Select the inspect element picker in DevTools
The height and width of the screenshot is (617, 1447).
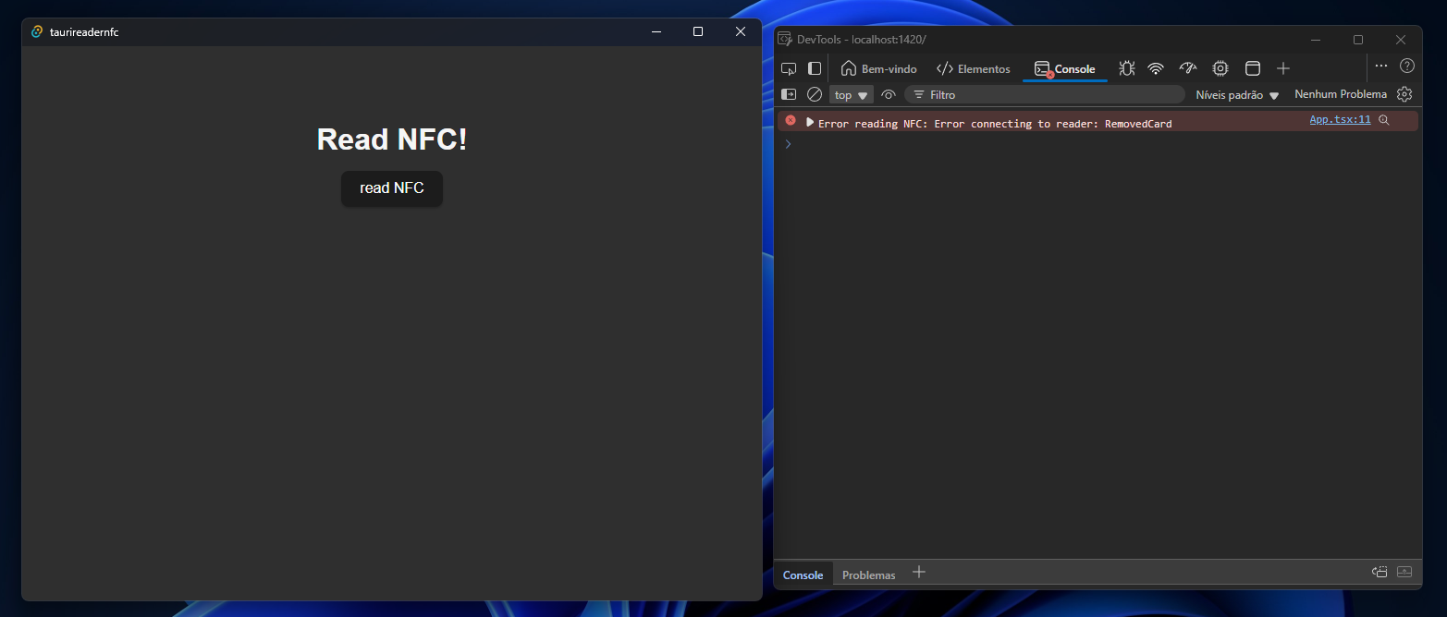pos(789,68)
